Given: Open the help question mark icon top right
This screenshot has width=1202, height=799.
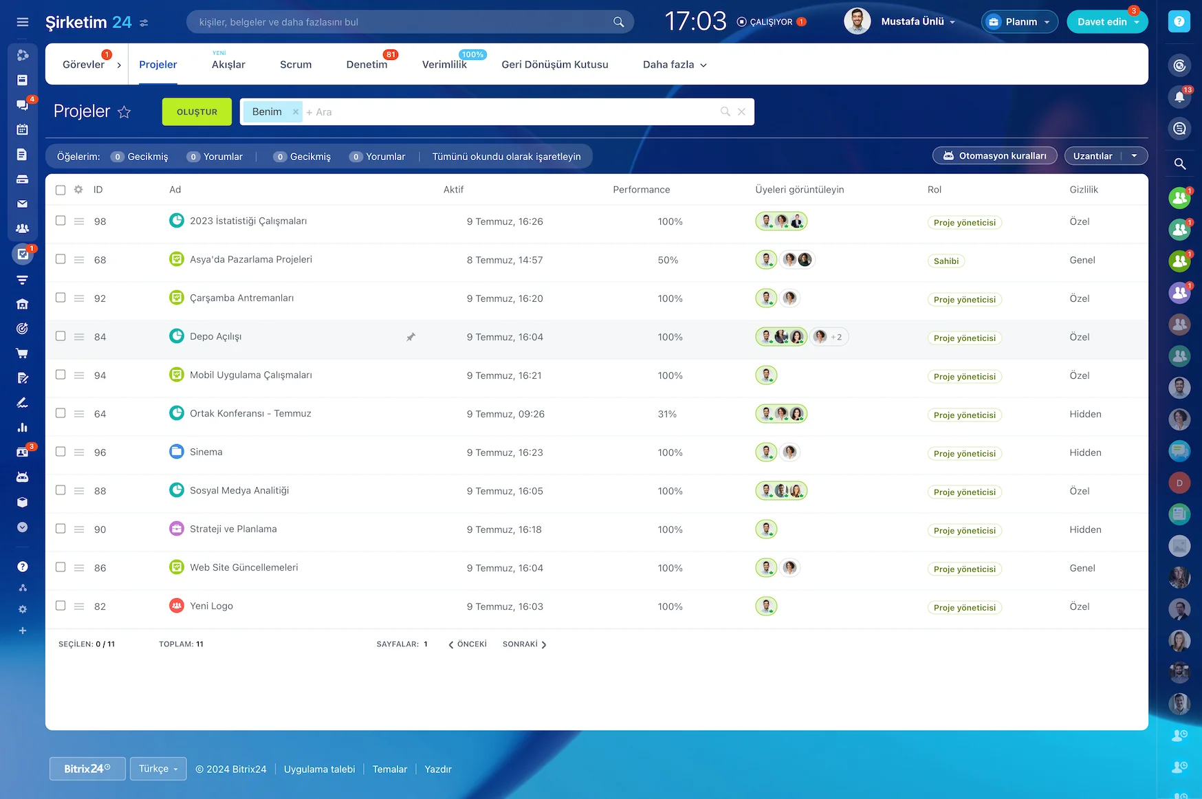Looking at the screenshot, I should pyautogui.click(x=1179, y=22).
